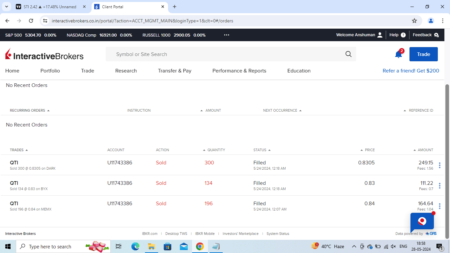Viewport: 450px width, 253px height.
Task: Switch to the STI 2.42 TradingView tab
Action: pyautogui.click(x=51, y=7)
